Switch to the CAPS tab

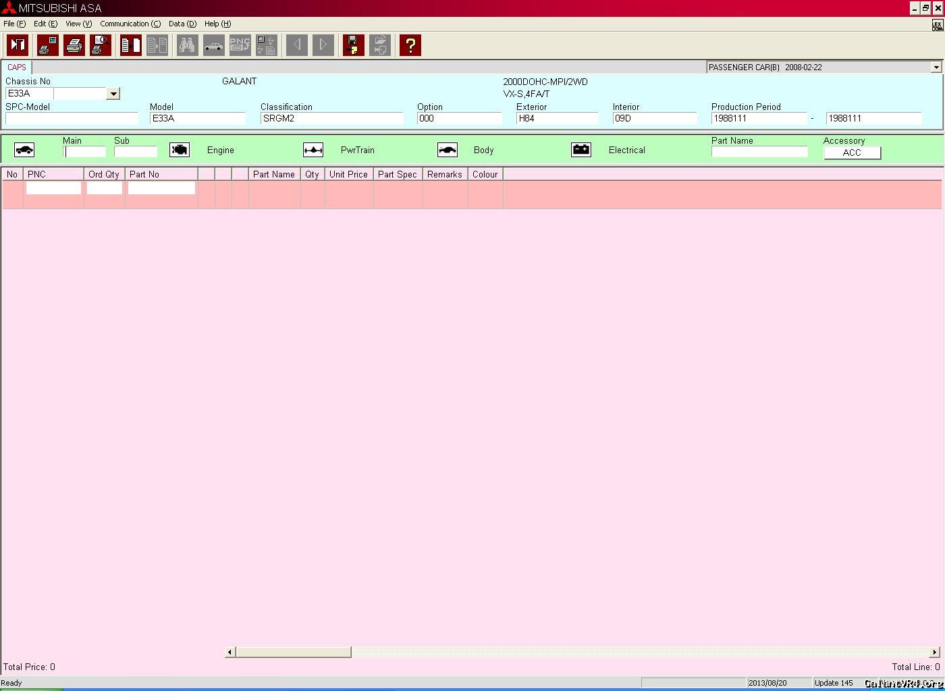point(17,67)
